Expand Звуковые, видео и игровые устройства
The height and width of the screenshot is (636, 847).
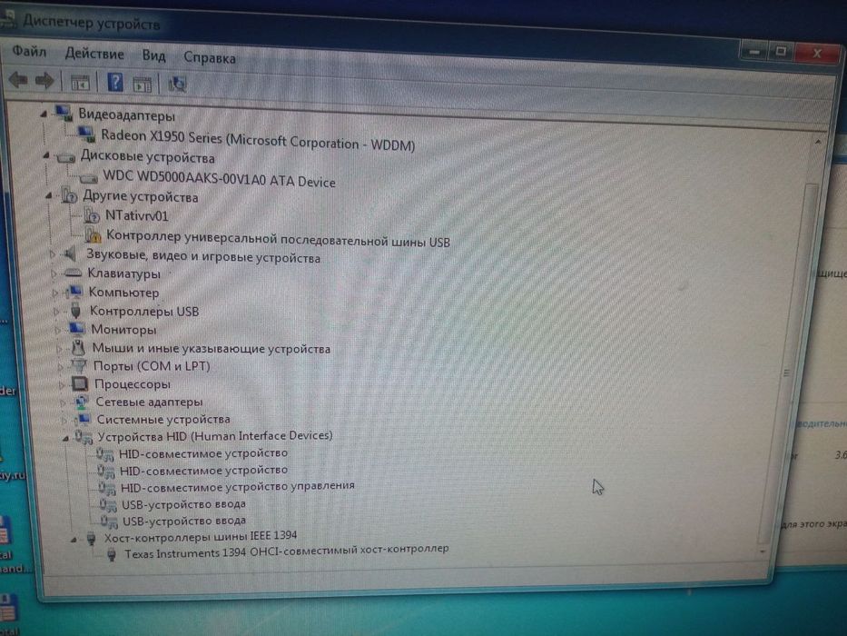pyautogui.click(x=52, y=253)
